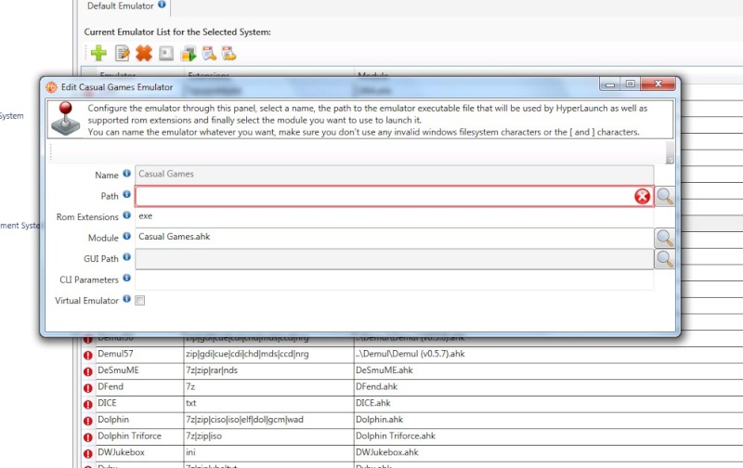Click red warning icon on Dolphin row

[x=87, y=421]
